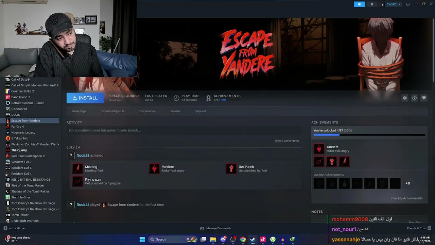Screen dimensions: 435x245
Task: Open Discord from the taskbar
Action: tap(223, 239)
